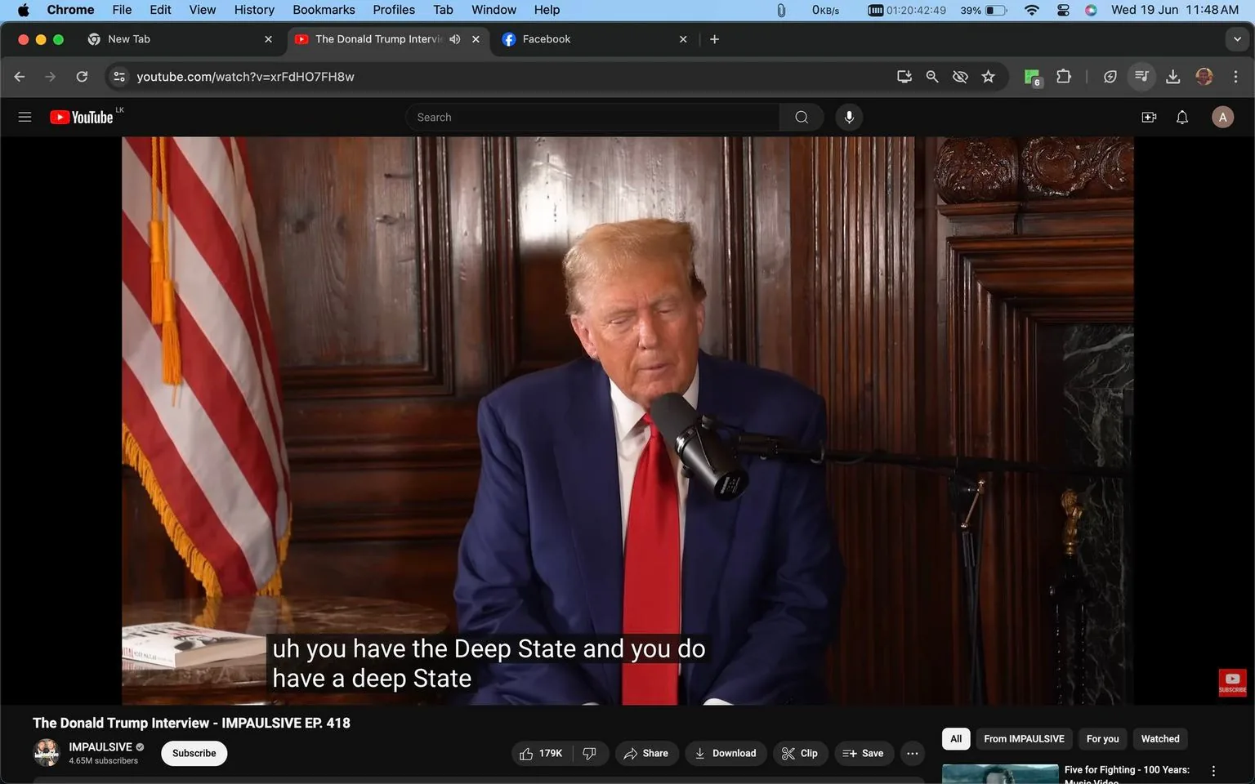
Task: Open the Chrome extensions puzzle icon
Action: click(1064, 76)
